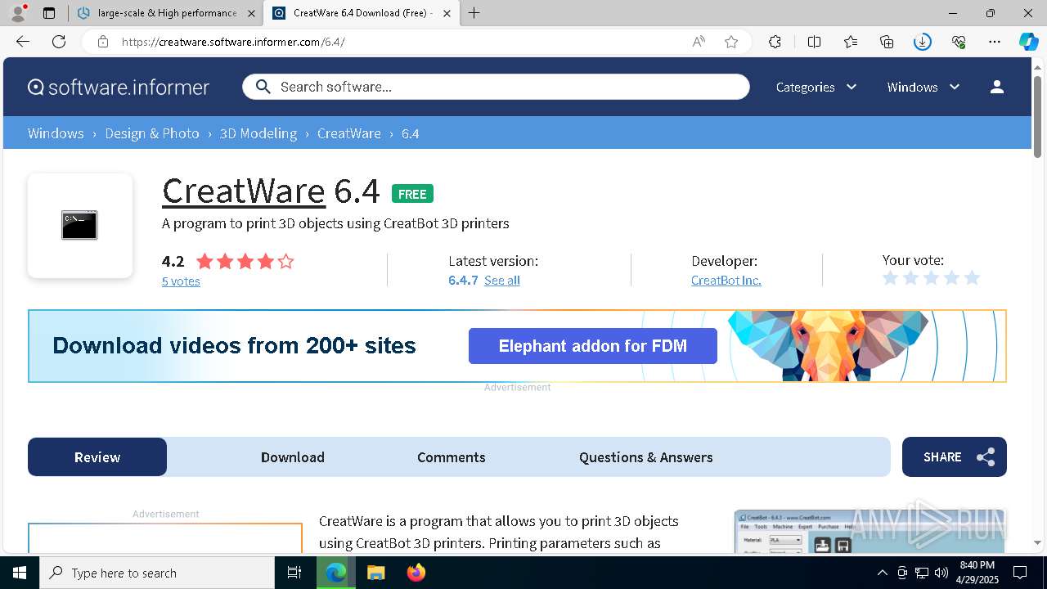Image resolution: width=1047 pixels, height=589 pixels.
Task: Launch Firefox from the taskbar
Action: coord(416,573)
